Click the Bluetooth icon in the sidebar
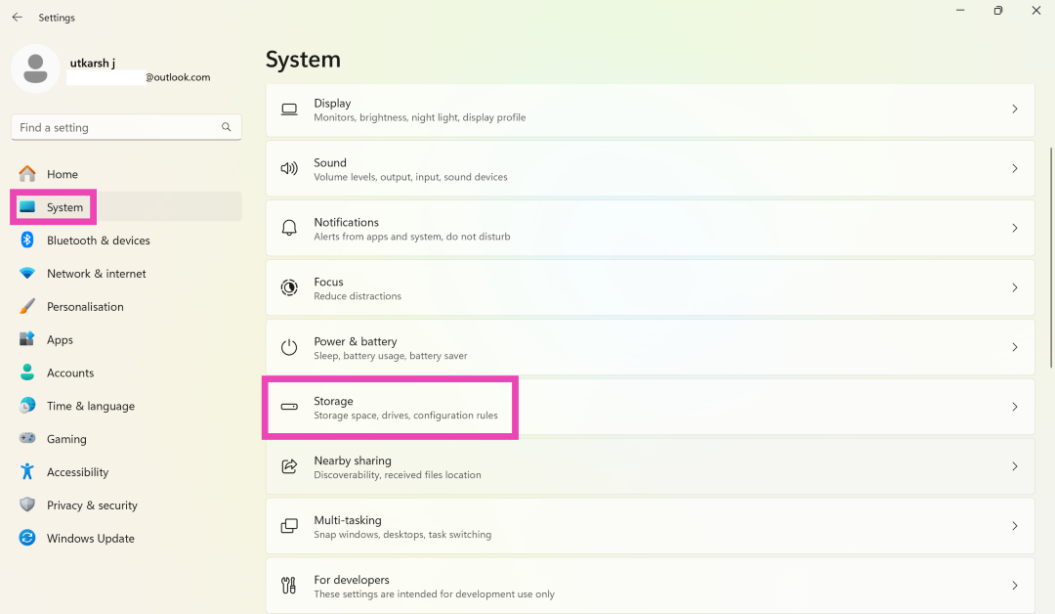The height and width of the screenshot is (614, 1055). coord(27,241)
